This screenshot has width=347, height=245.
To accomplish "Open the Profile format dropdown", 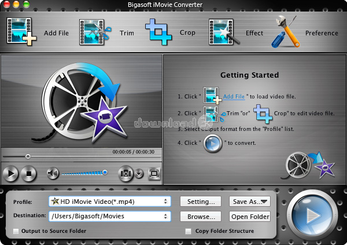I will pos(110,202).
